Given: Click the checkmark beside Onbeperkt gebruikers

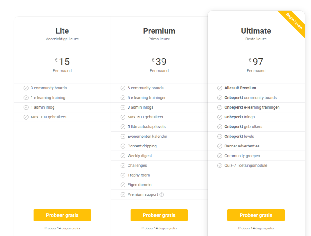Looking at the screenshot, I should [x=220, y=126].
